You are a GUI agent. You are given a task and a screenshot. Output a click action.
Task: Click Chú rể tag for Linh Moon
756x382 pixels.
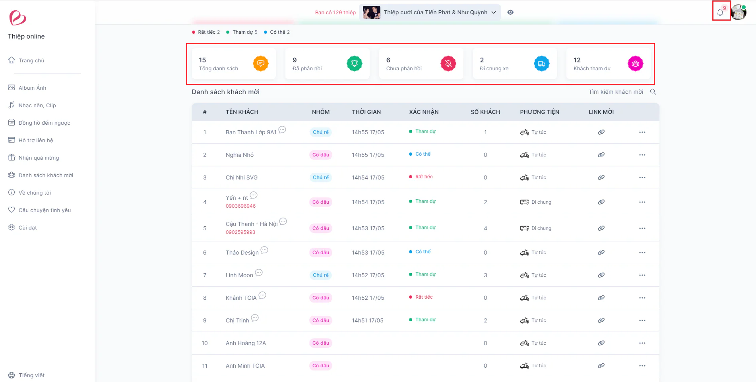321,275
